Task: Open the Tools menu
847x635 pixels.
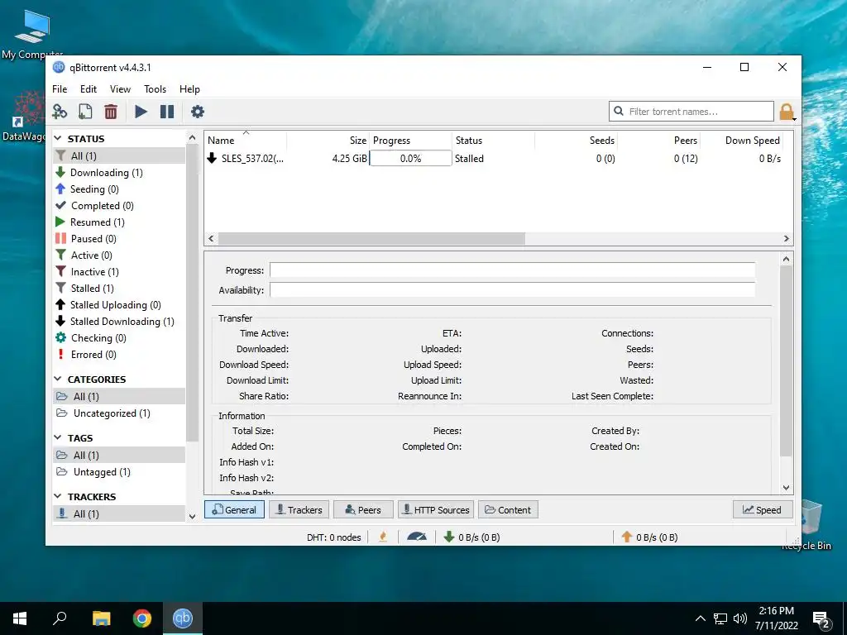Action: (x=155, y=89)
